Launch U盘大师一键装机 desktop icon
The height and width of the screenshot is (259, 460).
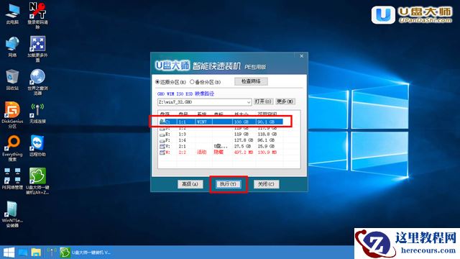click(x=37, y=181)
